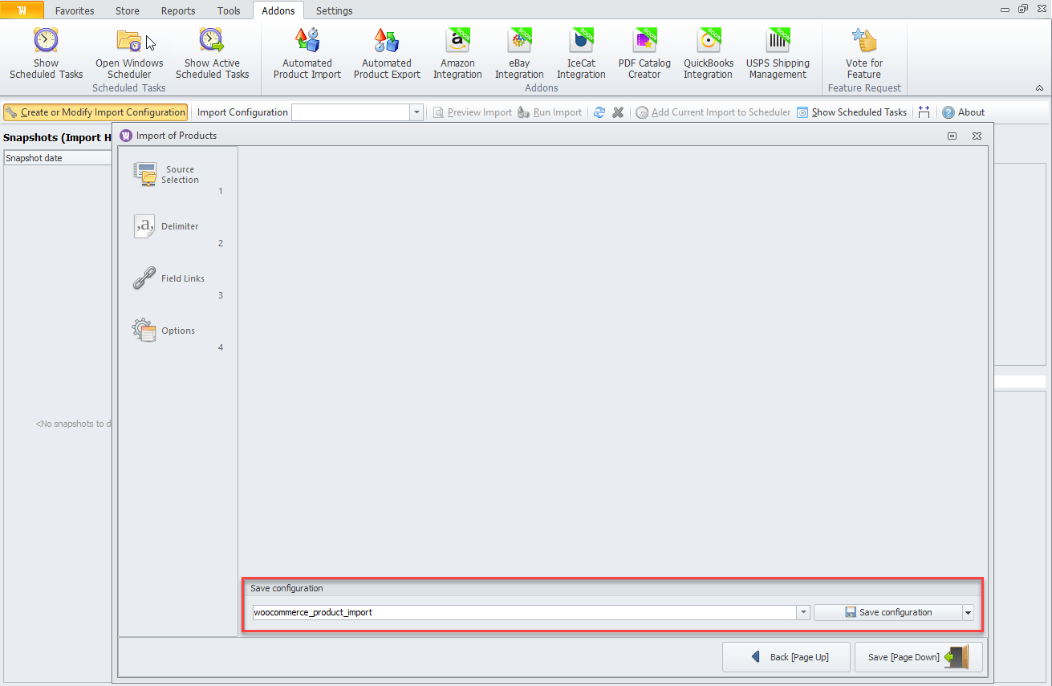Switch to the Favorites tab
This screenshot has width=1052, height=686.
click(75, 11)
